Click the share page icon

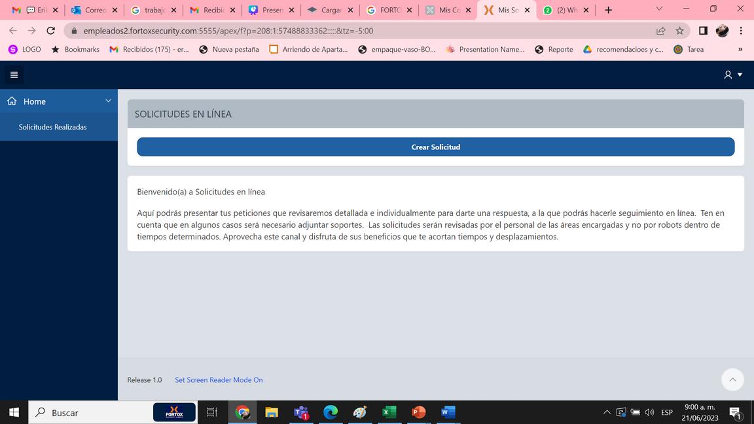(x=660, y=31)
